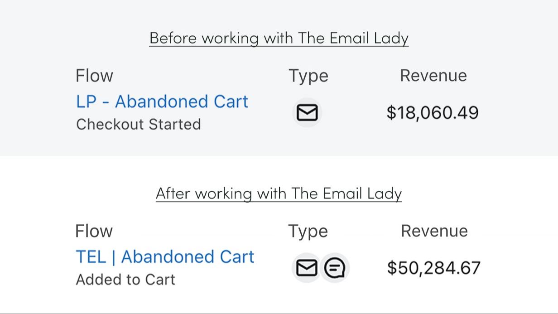This screenshot has width=558, height=314.
Task: Click the horizontal divider line below the After table
Action: click(279, 313)
